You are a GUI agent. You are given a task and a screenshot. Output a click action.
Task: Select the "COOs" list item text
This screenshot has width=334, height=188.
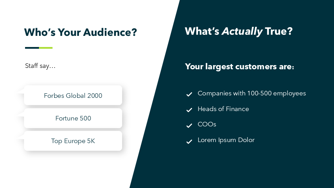[207, 124]
